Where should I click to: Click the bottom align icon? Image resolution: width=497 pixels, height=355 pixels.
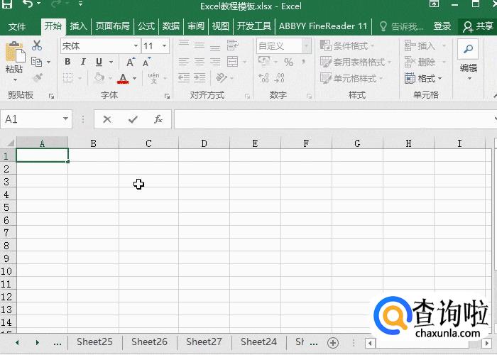click(x=215, y=46)
